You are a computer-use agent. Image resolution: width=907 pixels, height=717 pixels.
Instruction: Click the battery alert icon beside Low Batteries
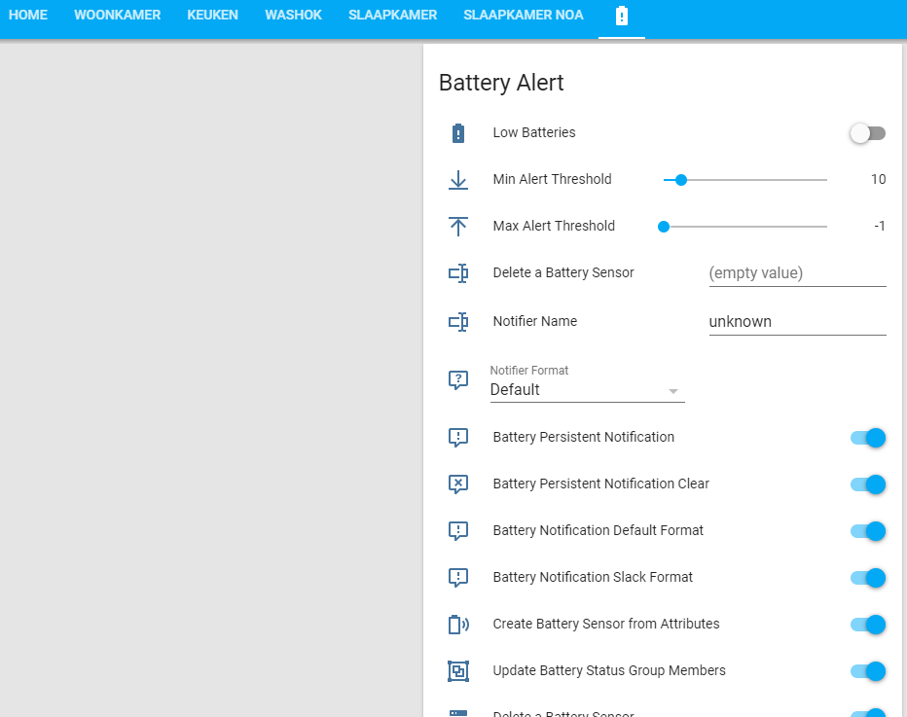click(x=457, y=132)
